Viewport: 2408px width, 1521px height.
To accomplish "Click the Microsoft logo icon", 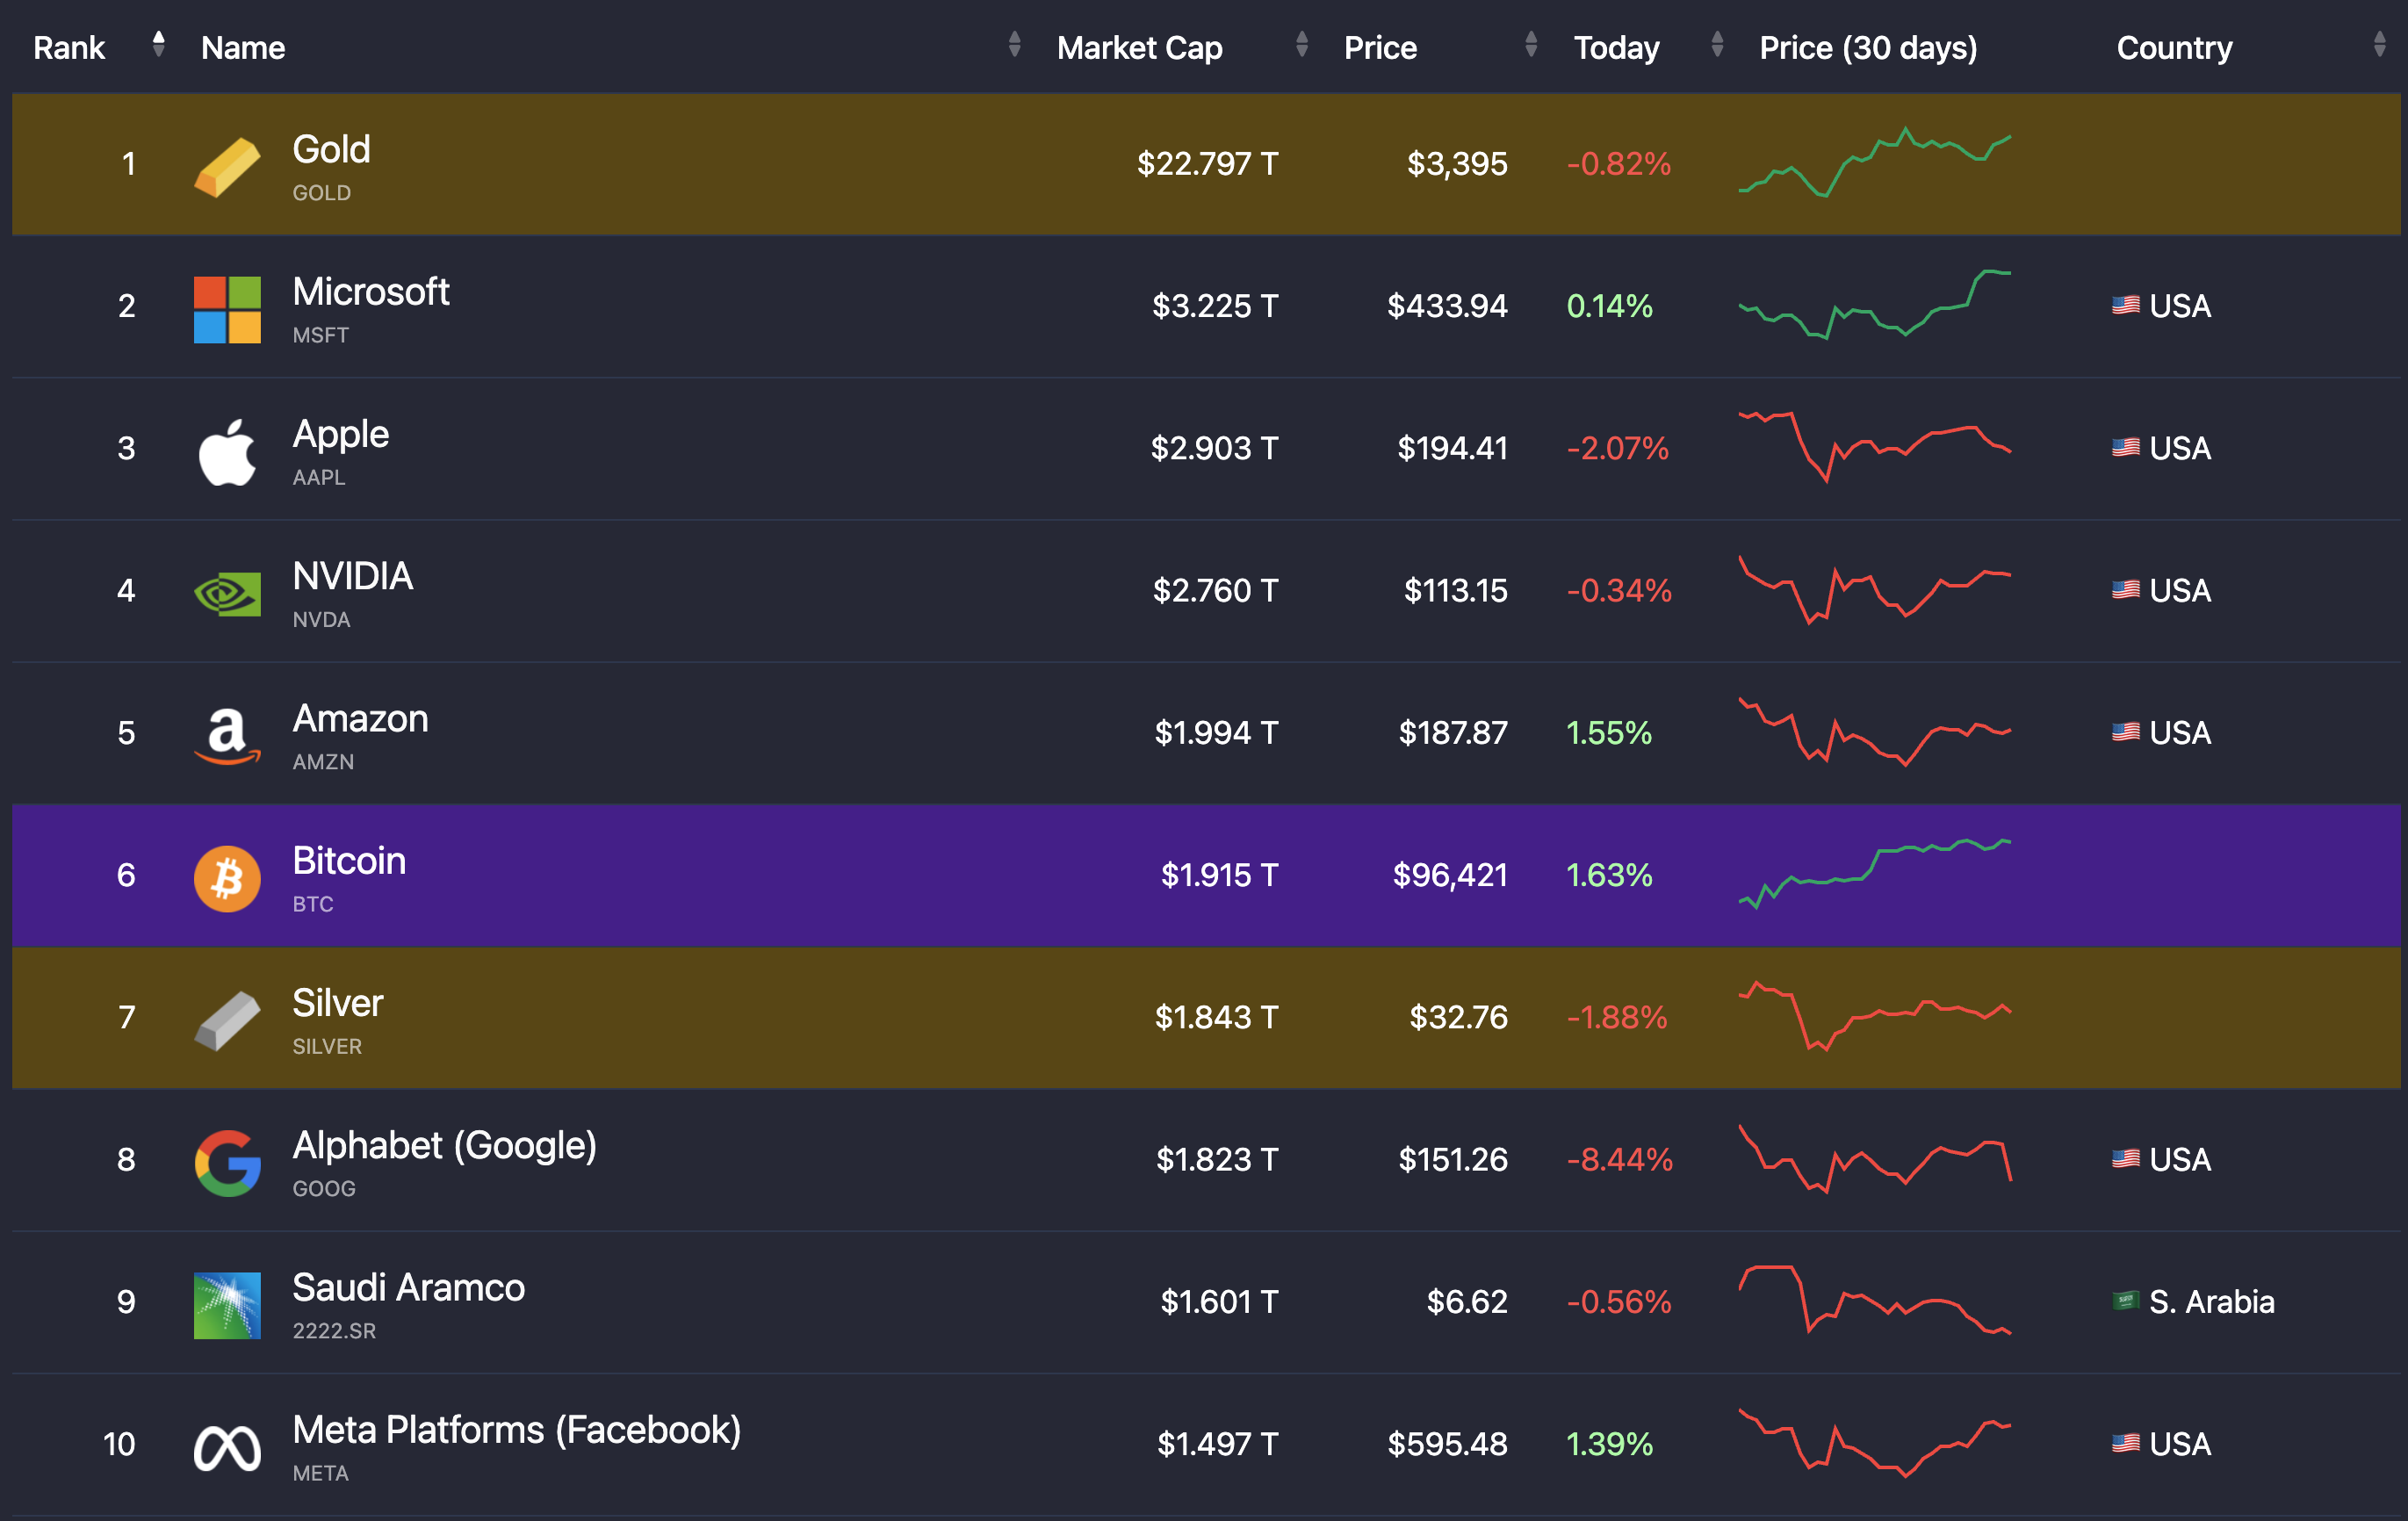I will 227,310.
